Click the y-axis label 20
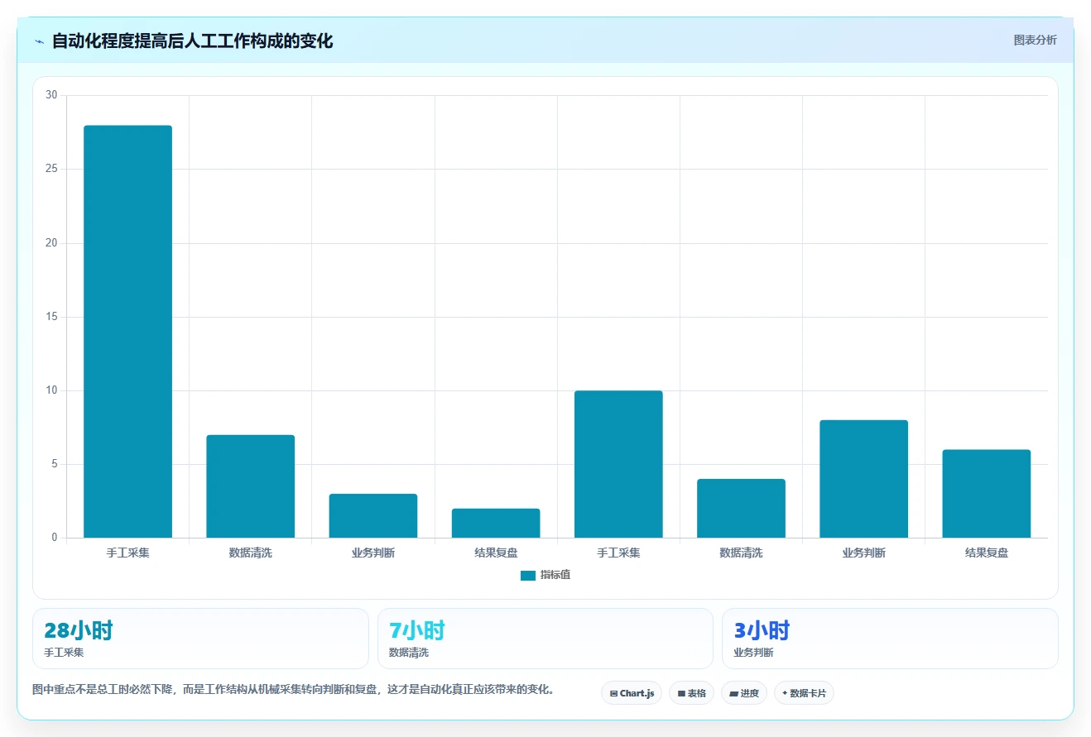The image size is (1091, 737). point(51,243)
